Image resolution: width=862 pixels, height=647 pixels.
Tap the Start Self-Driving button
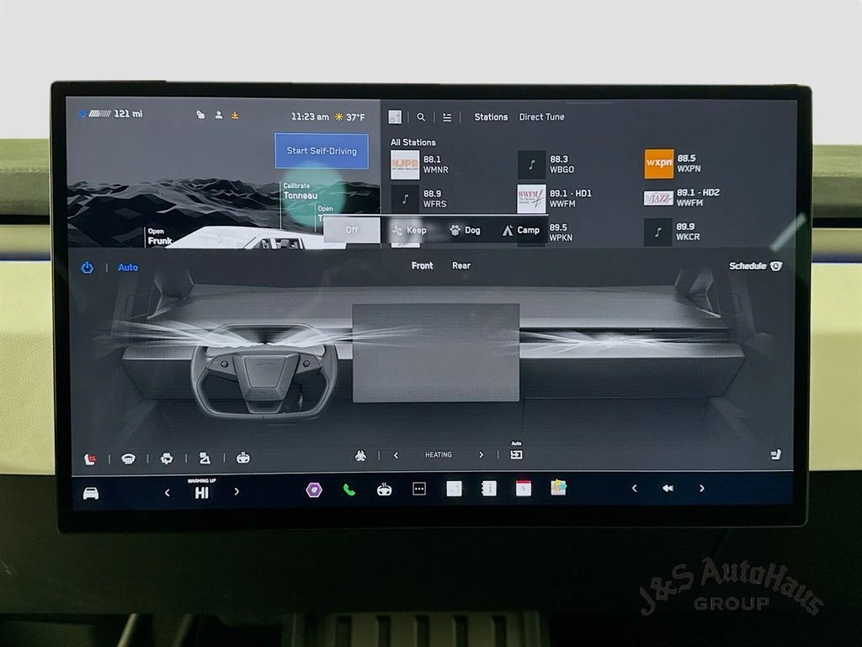point(322,151)
